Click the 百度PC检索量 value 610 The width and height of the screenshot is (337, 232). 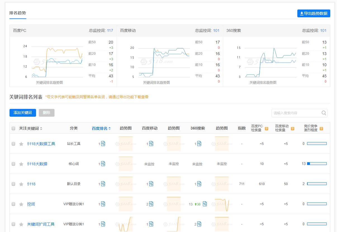click(262, 184)
